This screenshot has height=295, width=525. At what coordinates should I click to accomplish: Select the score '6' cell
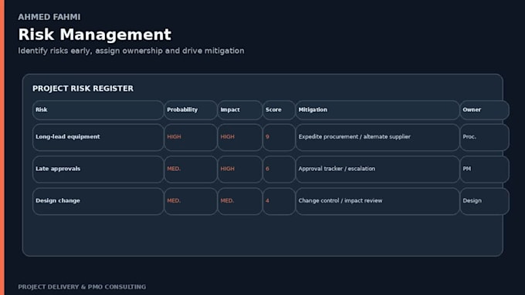click(279, 169)
